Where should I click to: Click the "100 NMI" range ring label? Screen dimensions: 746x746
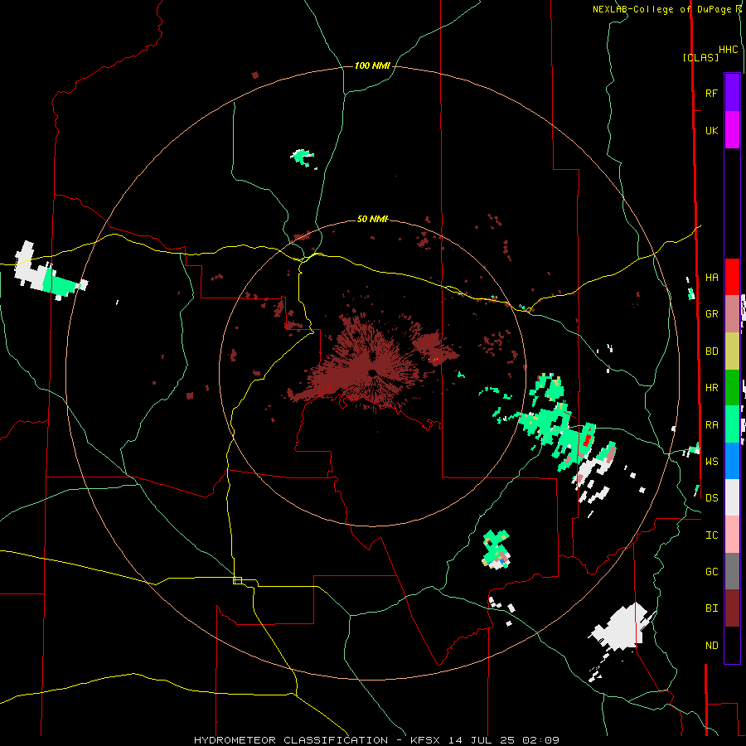[x=372, y=65]
